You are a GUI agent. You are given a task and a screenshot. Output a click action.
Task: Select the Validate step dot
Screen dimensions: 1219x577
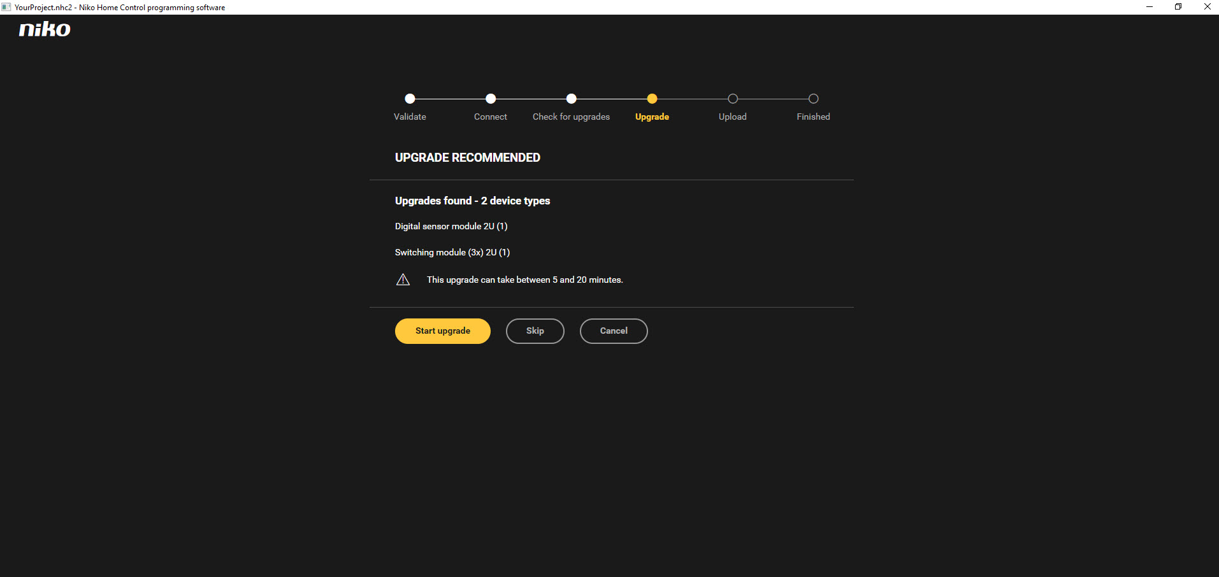pos(410,99)
